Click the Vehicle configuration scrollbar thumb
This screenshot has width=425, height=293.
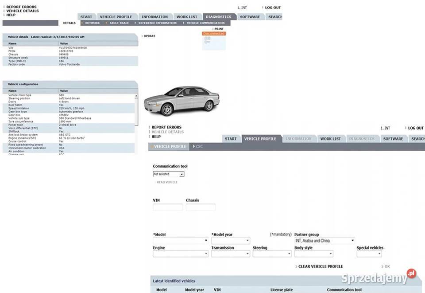point(136,112)
